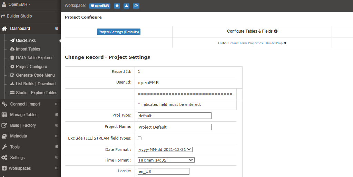Image resolution: width=353 pixels, height=177 pixels.
Task: Click the Tools wrench icon
Action: point(4,147)
